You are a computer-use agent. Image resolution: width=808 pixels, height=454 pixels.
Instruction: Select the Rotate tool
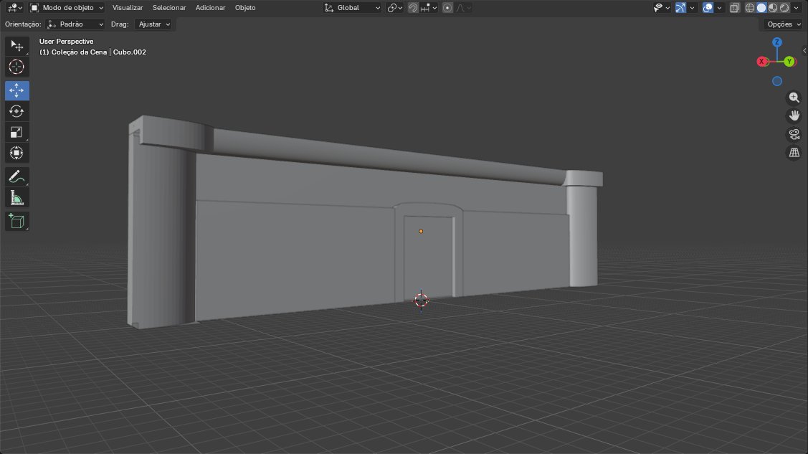click(16, 111)
